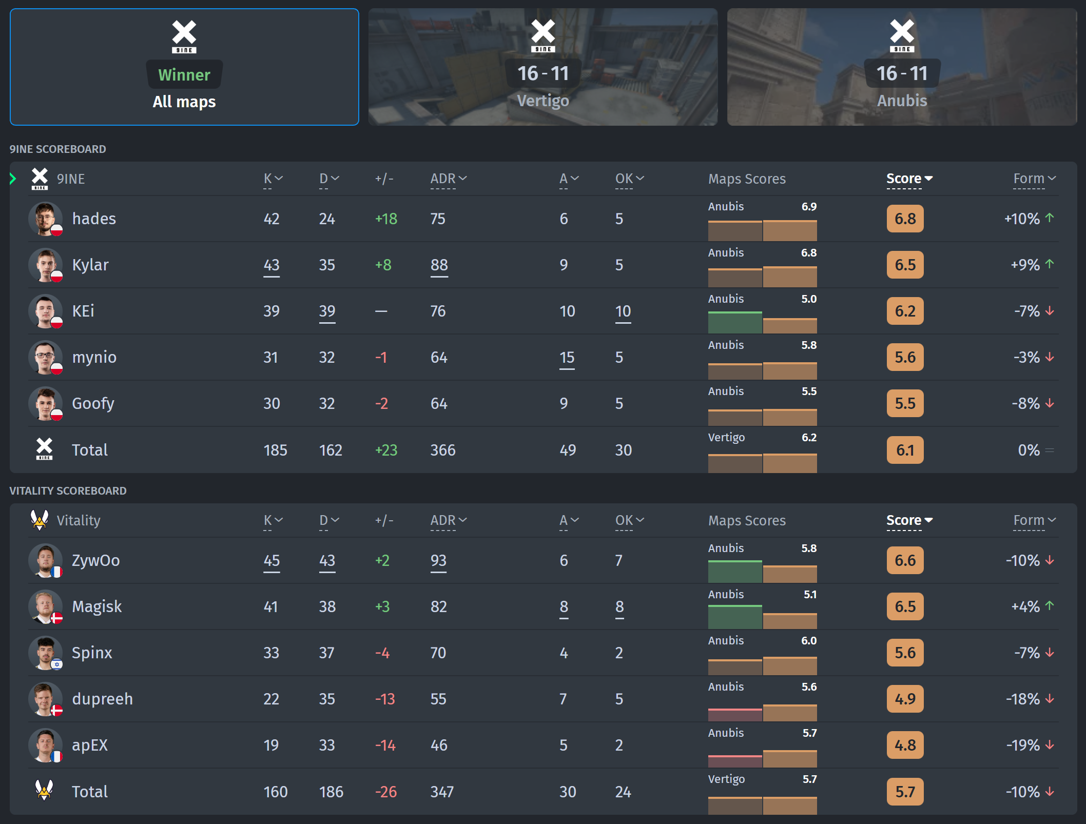Open Spinx player profile link
This screenshot has height=824, width=1086.
[92, 653]
